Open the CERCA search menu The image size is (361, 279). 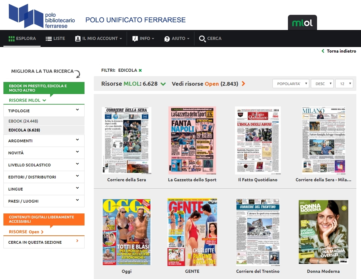point(210,38)
